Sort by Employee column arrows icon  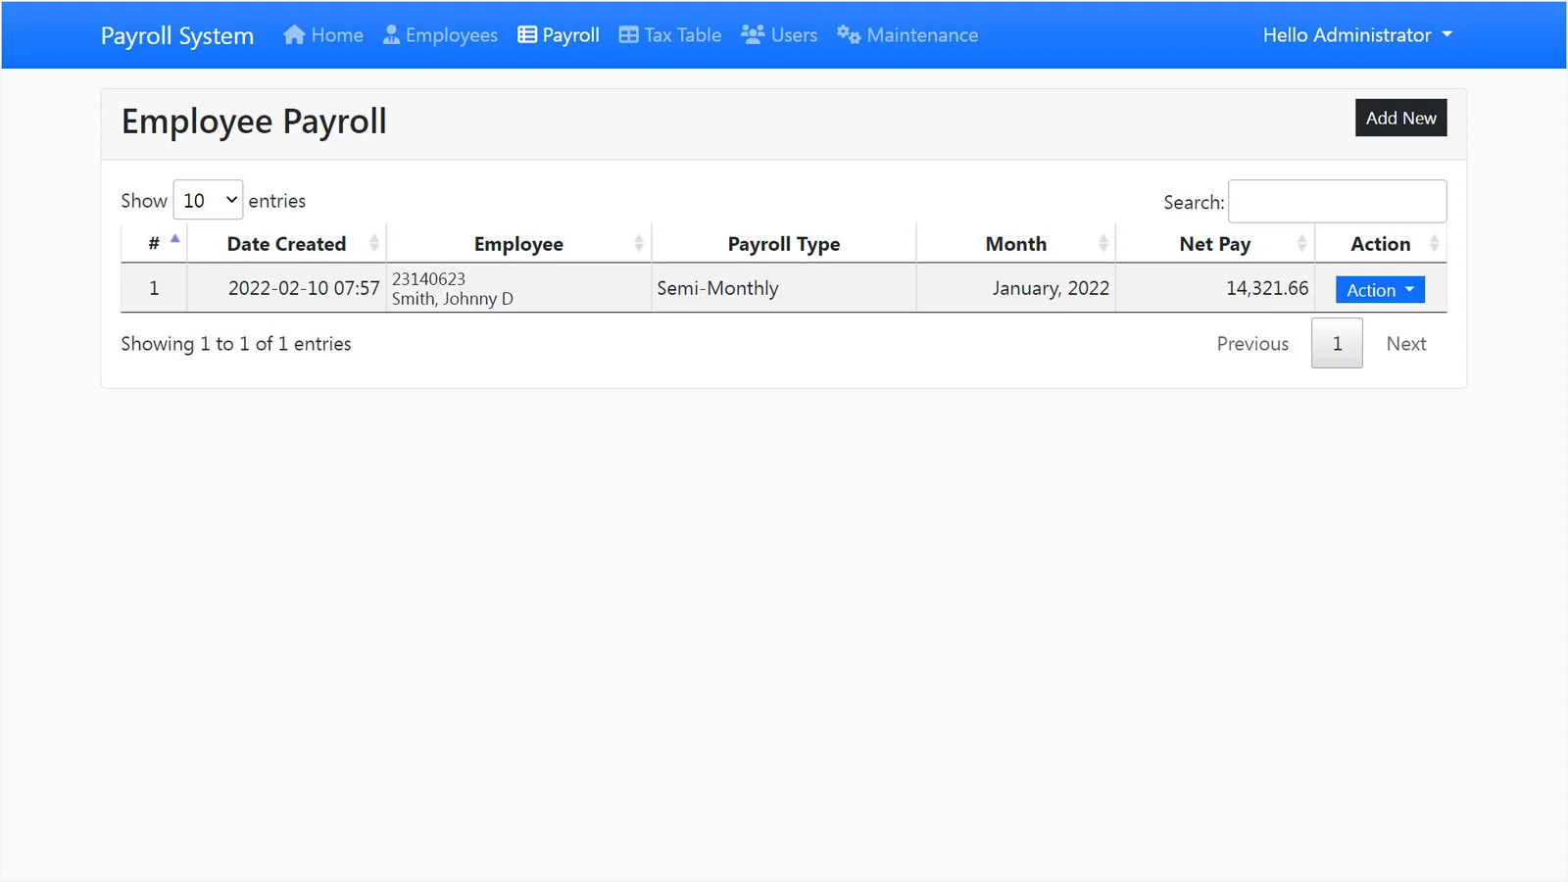639,243
